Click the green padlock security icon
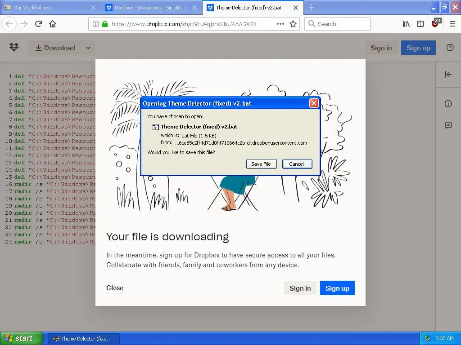 [104, 24]
